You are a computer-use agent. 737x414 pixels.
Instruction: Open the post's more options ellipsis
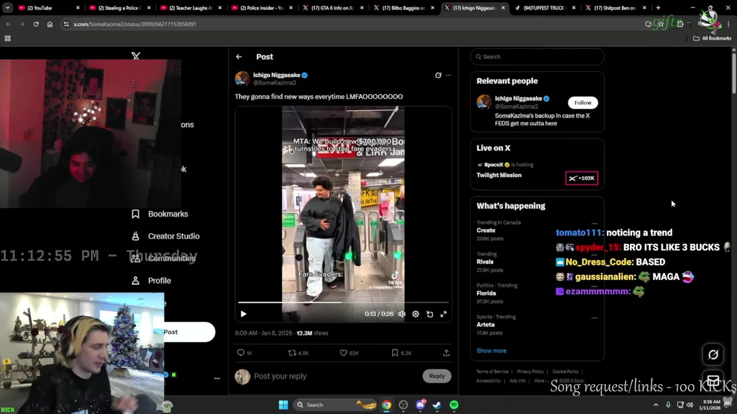pyautogui.click(x=449, y=75)
